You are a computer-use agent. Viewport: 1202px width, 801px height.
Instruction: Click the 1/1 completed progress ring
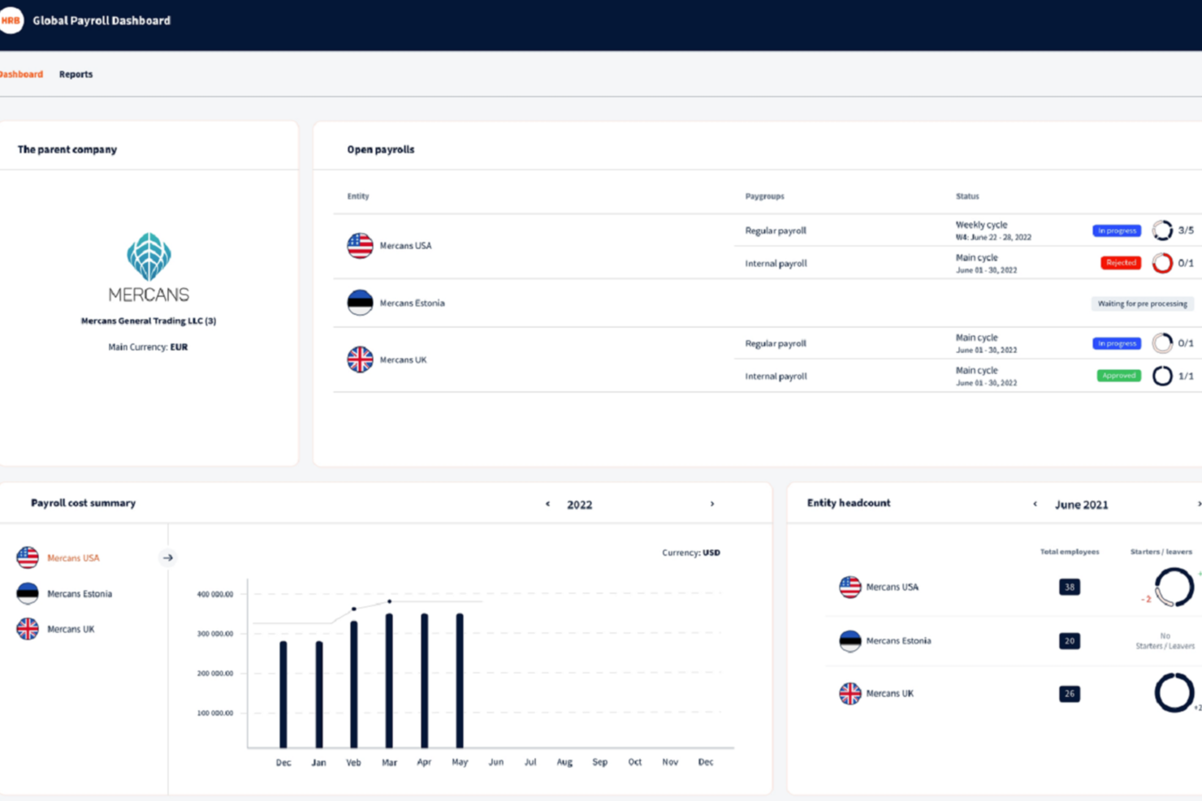pyautogui.click(x=1162, y=376)
